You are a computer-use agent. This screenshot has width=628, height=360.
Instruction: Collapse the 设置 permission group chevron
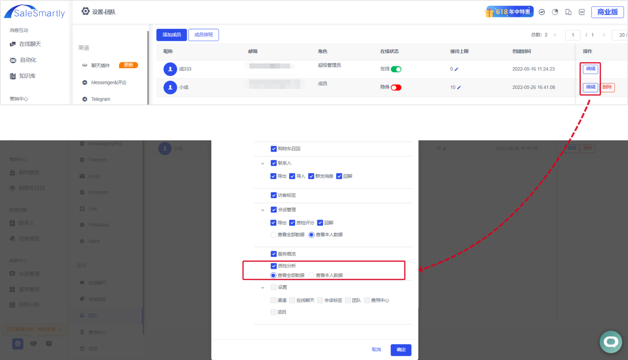pyautogui.click(x=262, y=287)
